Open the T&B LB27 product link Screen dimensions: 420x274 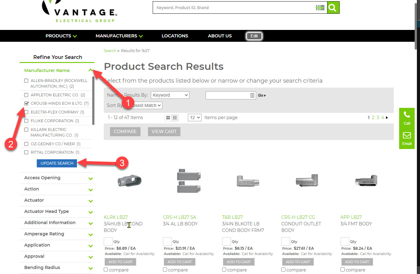[x=232, y=217]
